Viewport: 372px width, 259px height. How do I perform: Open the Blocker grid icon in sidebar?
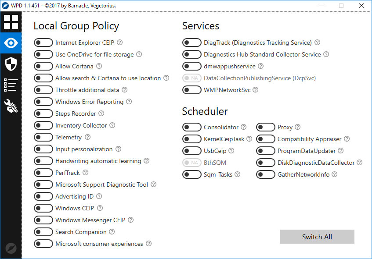pyautogui.click(x=11, y=21)
